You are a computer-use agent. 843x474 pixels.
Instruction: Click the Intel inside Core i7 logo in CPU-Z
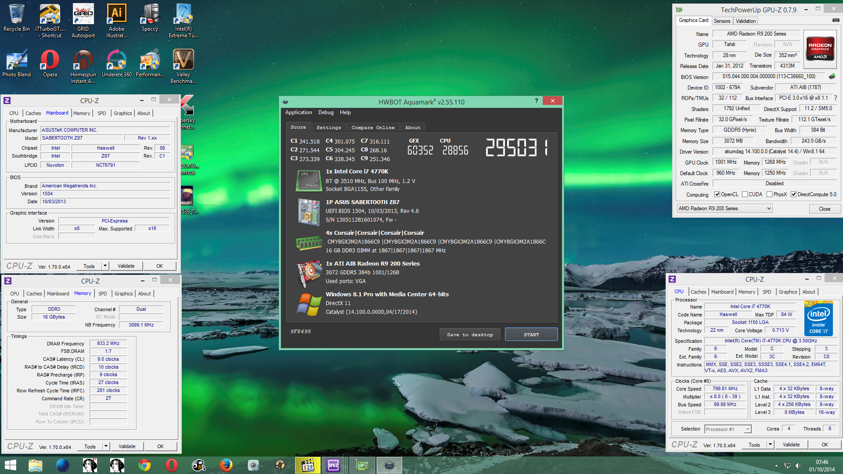(818, 319)
